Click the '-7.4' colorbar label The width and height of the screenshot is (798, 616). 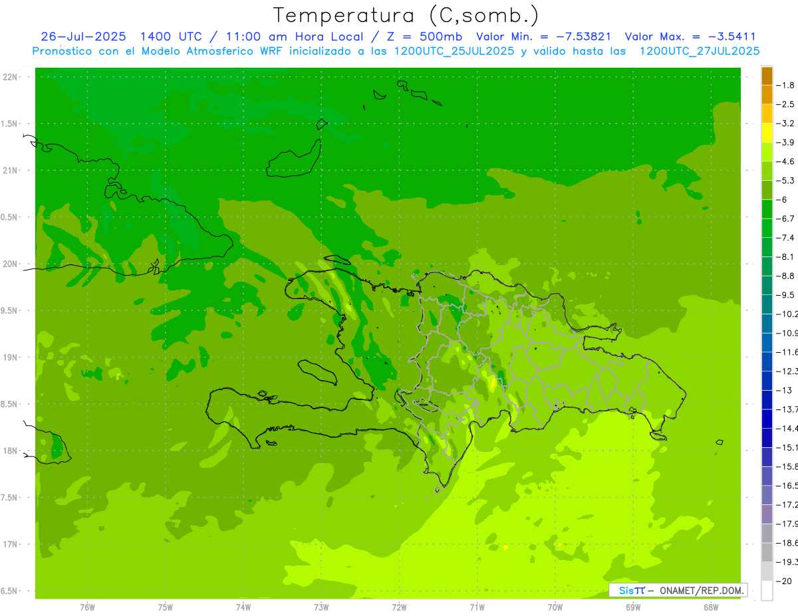click(786, 238)
